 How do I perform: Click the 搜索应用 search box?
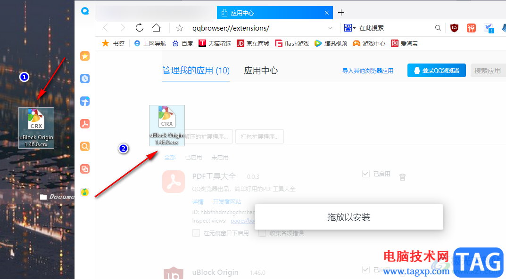tap(488, 71)
